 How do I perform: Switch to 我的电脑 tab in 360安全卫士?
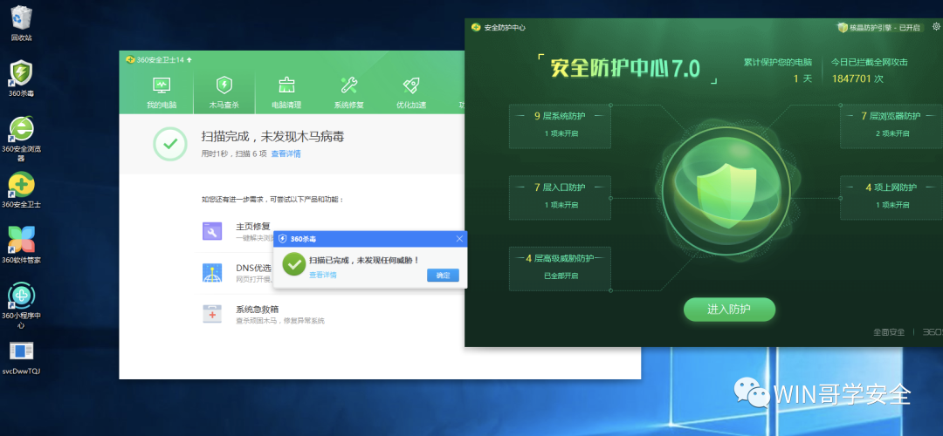162,92
